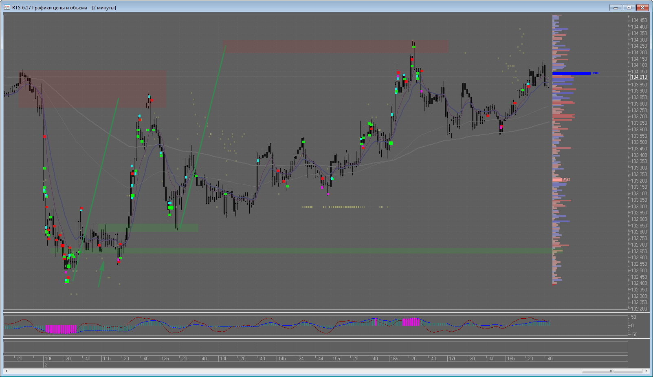
Task: Click the oscillator scale value 50
Action: click(633, 317)
